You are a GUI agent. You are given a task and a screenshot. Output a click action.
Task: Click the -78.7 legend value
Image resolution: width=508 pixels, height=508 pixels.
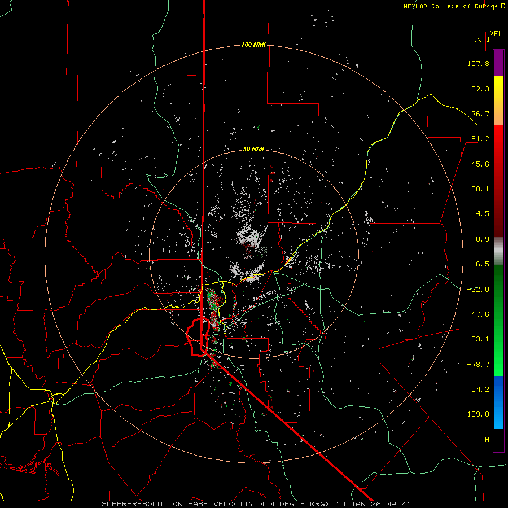(x=478, y=365)
